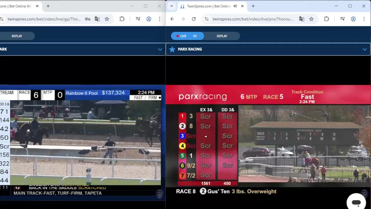
Task: Expand the left window track dropdown chevron
Action: click(x=160, y=49)
